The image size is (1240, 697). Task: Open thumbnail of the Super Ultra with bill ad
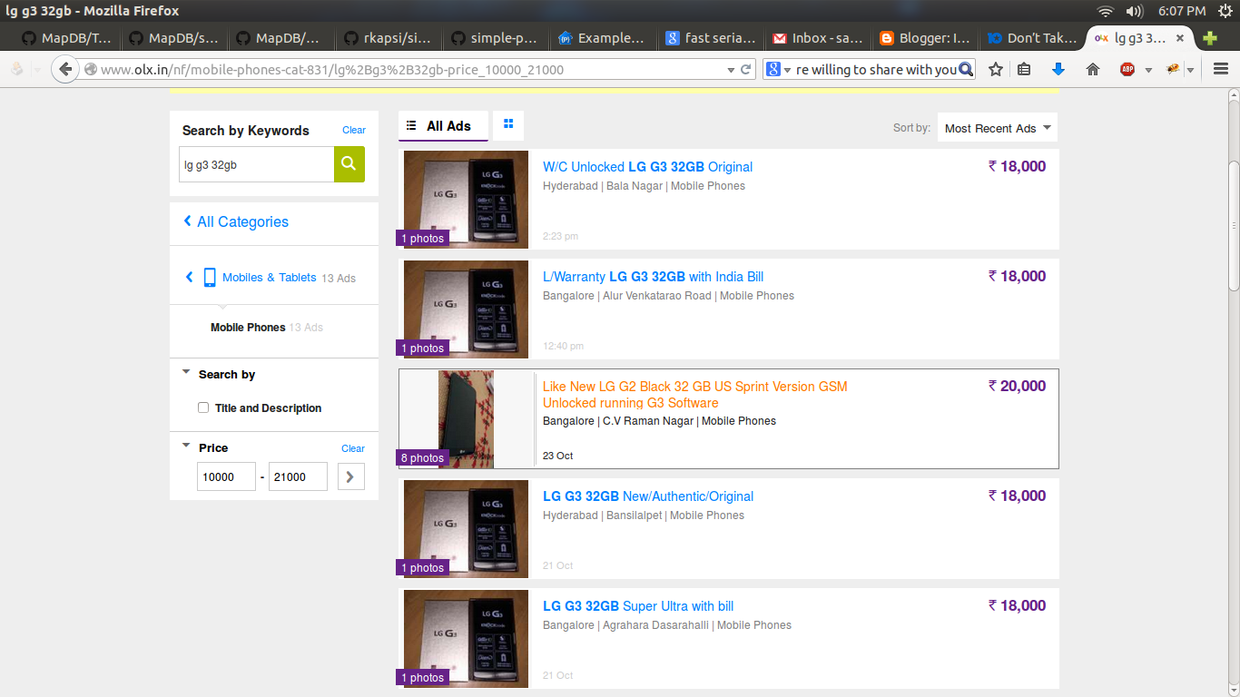click(x=466, y=638)
